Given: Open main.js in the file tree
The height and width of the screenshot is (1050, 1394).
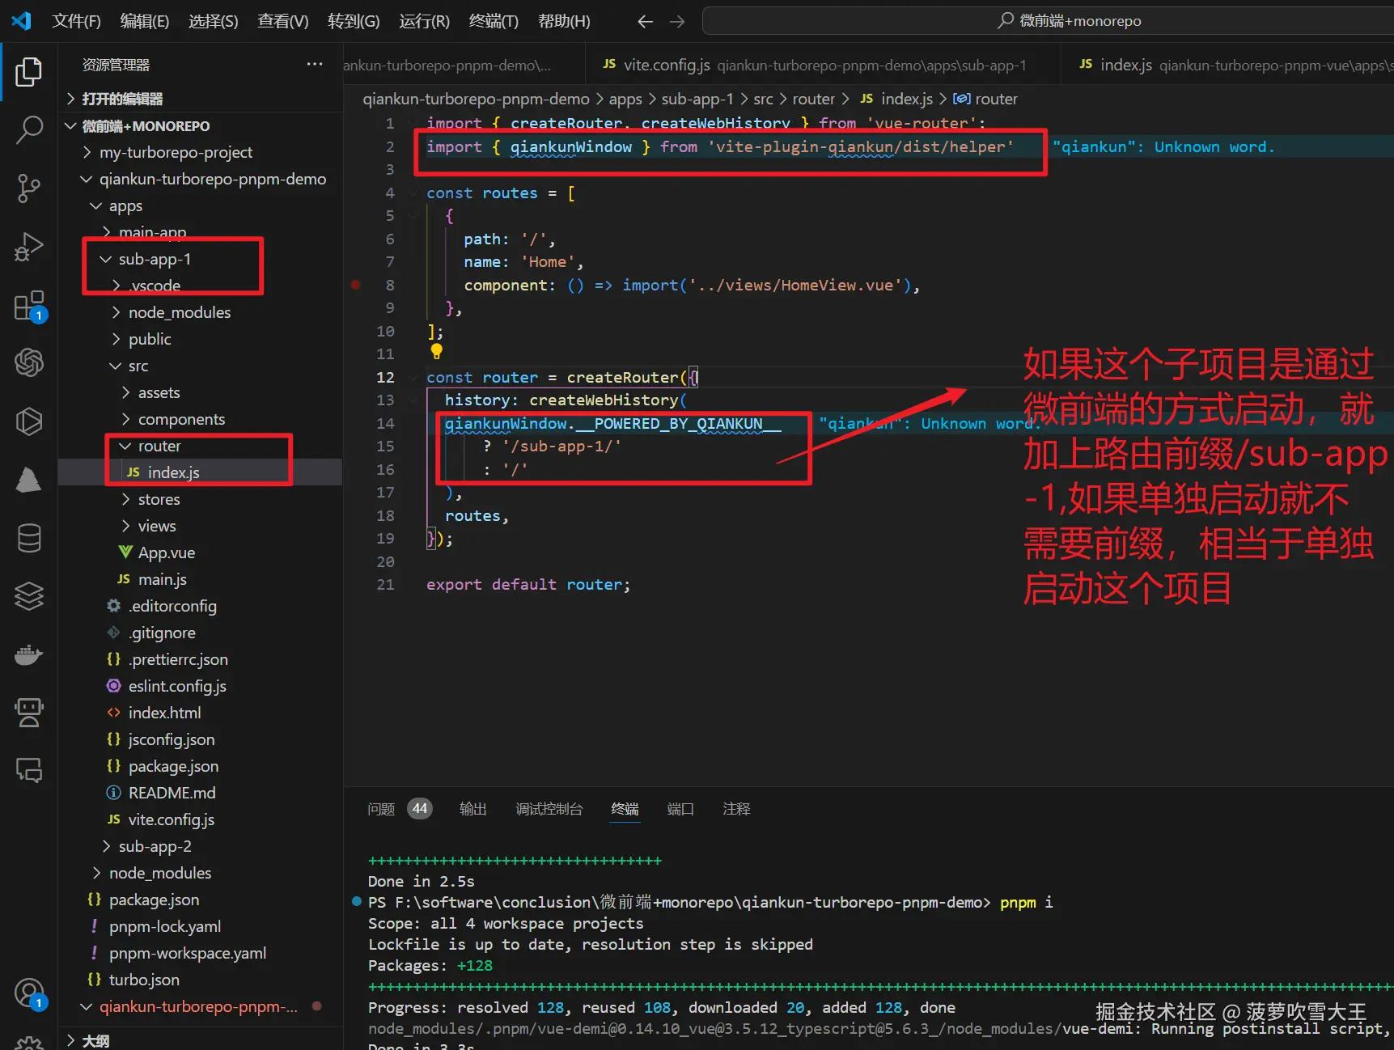Looking at the screenshot, I should 200,579.
